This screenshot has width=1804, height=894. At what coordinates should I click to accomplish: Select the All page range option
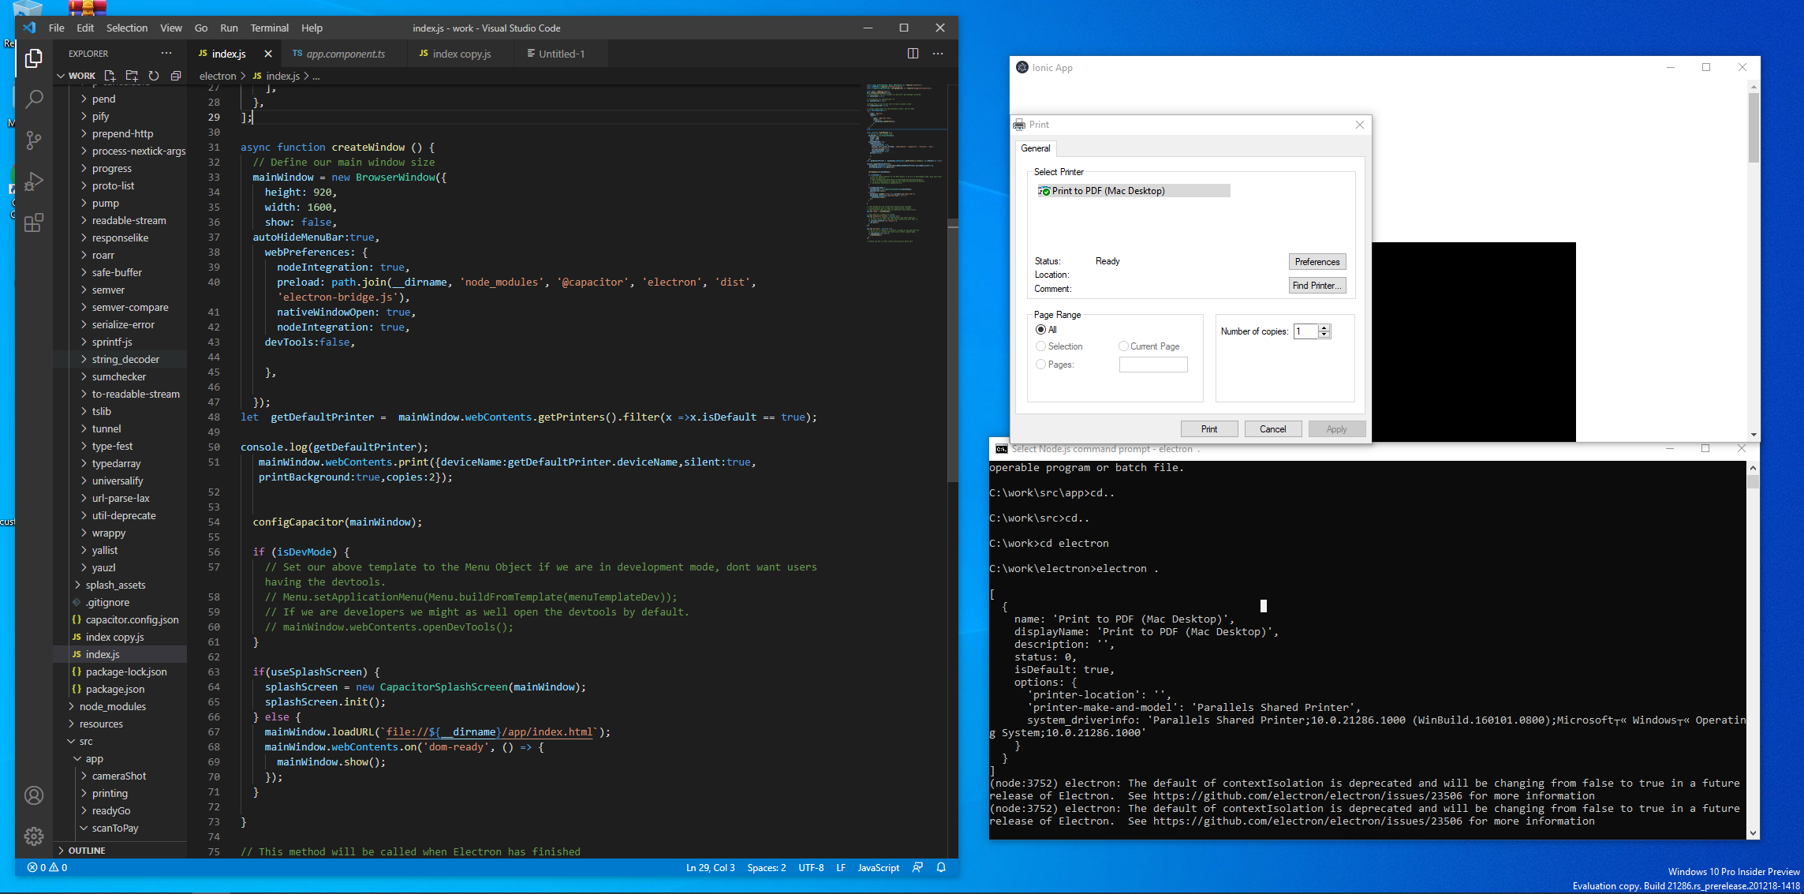tap(1041, 330)
